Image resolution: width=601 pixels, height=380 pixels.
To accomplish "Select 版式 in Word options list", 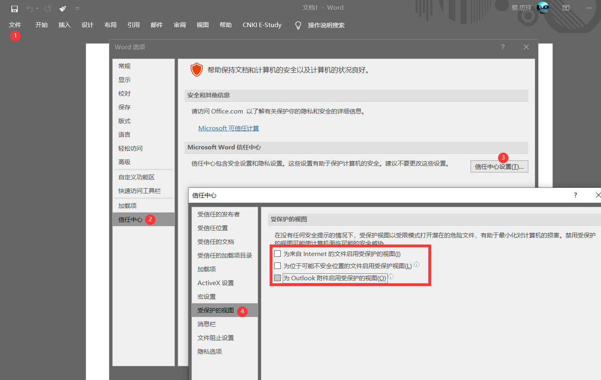I will click(x=143, y=121).
